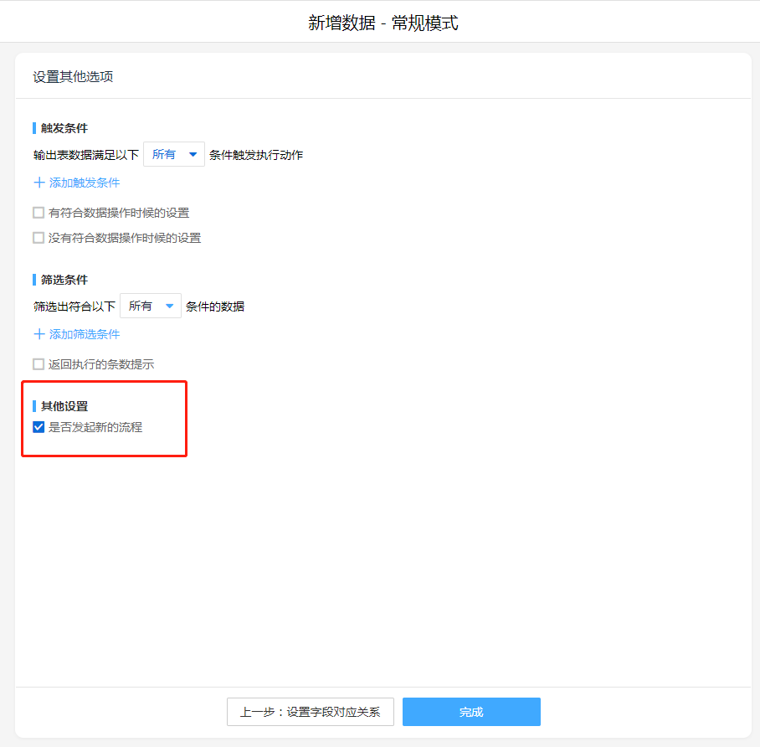Uncheck 是否发起新的流程 checkbox
The width and height of the screenshot is (760, 747).
click(x=39, y=427)
